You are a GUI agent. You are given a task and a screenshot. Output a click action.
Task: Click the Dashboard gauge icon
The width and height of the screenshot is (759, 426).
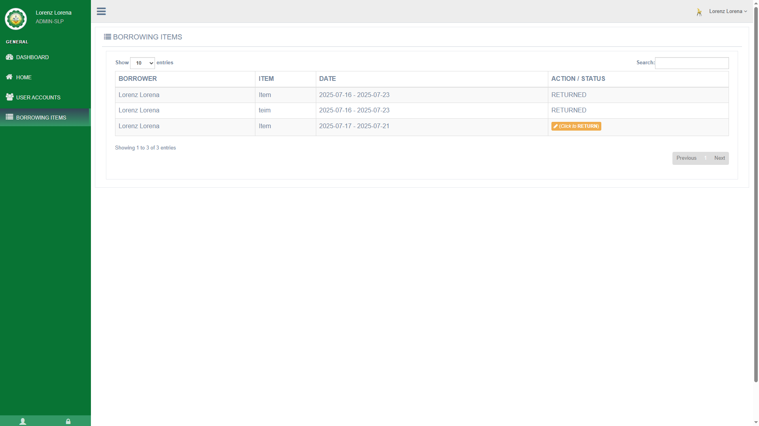click(9, 57)
